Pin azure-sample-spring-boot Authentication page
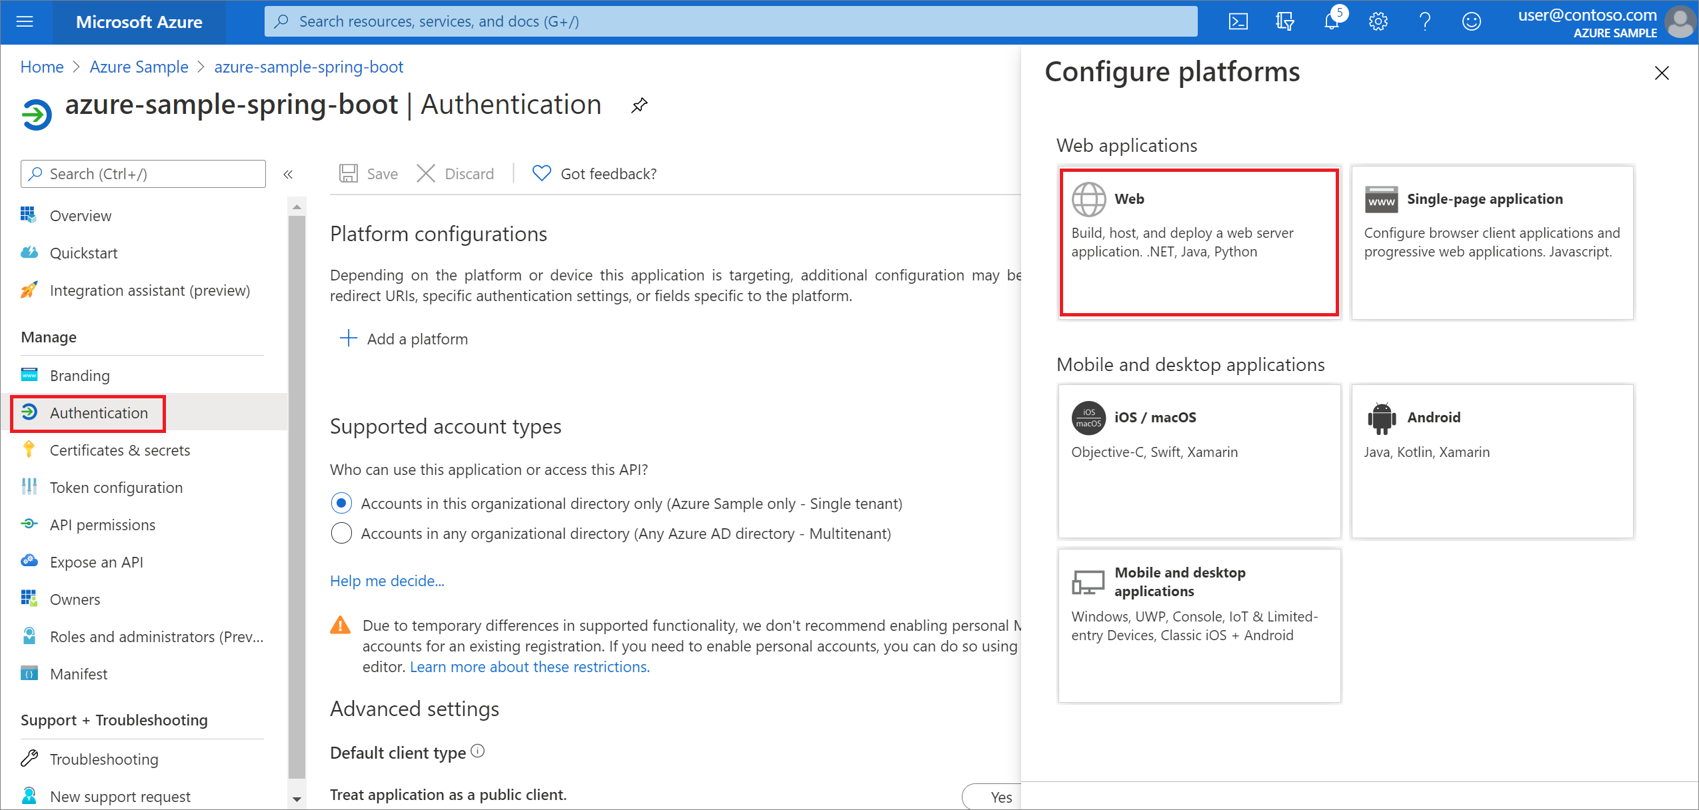Screen dimensions: 1699x810 pyautogui.click(x=639, y=105)
